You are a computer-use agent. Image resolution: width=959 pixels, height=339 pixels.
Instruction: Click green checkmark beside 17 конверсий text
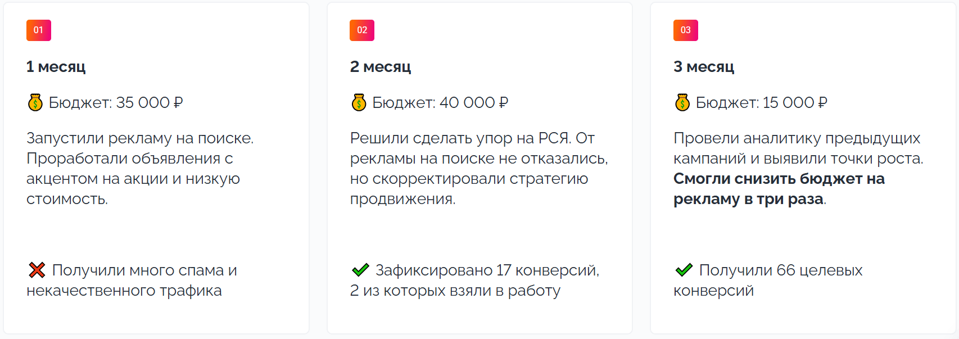360,270
